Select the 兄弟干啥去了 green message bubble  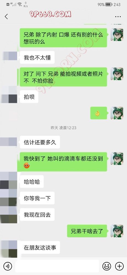pos(87,231)
